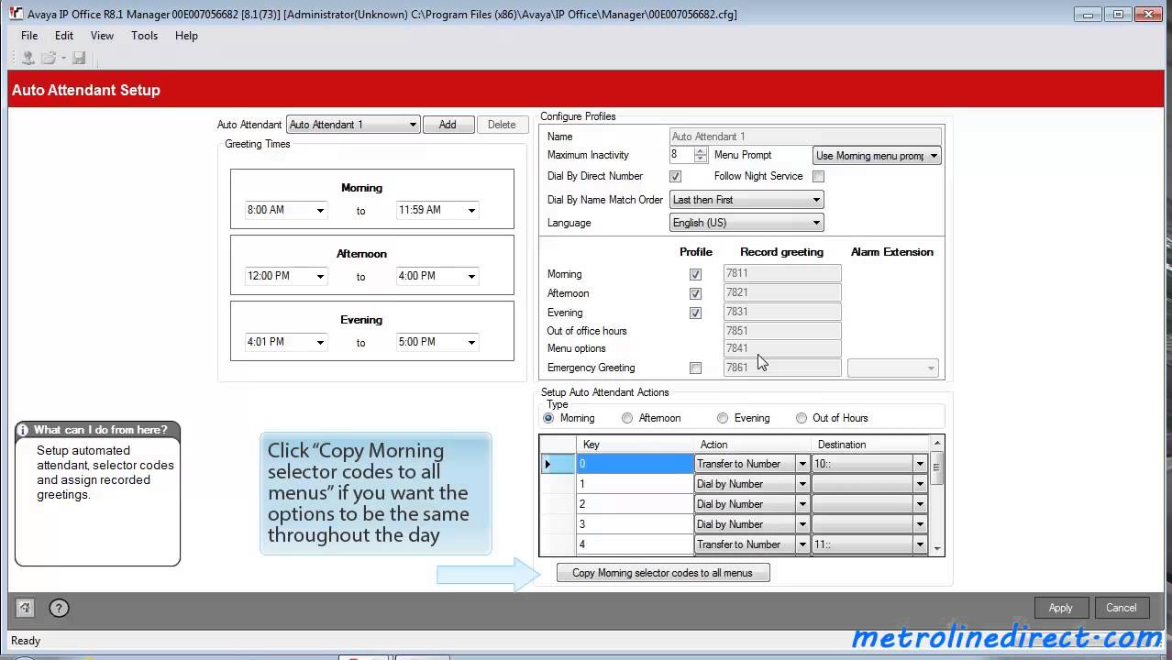The width and height of the screenshot is (1172, 660).
Task: Click the Emergency Greeting field 7861
Action: 782,368
